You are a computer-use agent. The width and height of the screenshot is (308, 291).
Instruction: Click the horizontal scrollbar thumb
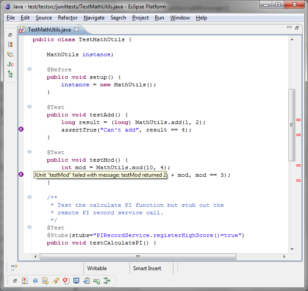pos(138,256)
